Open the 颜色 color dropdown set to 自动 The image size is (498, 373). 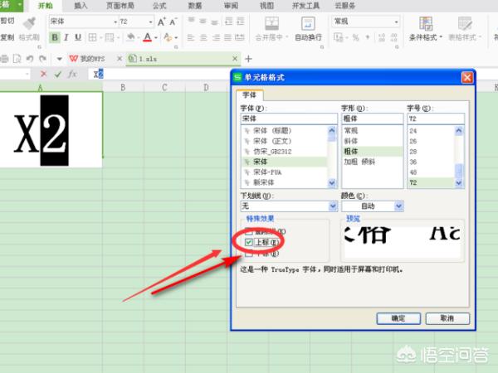(399, 205)
